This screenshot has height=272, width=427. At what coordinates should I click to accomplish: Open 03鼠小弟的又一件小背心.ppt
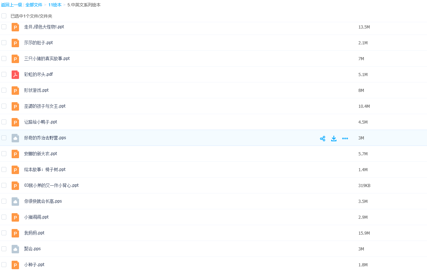[x=51, y=185]
